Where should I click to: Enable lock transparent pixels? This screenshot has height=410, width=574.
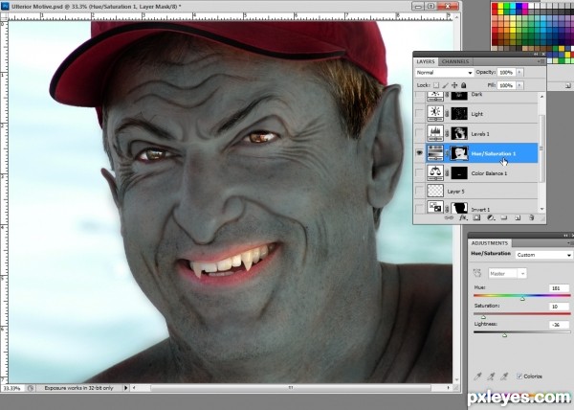436,85
